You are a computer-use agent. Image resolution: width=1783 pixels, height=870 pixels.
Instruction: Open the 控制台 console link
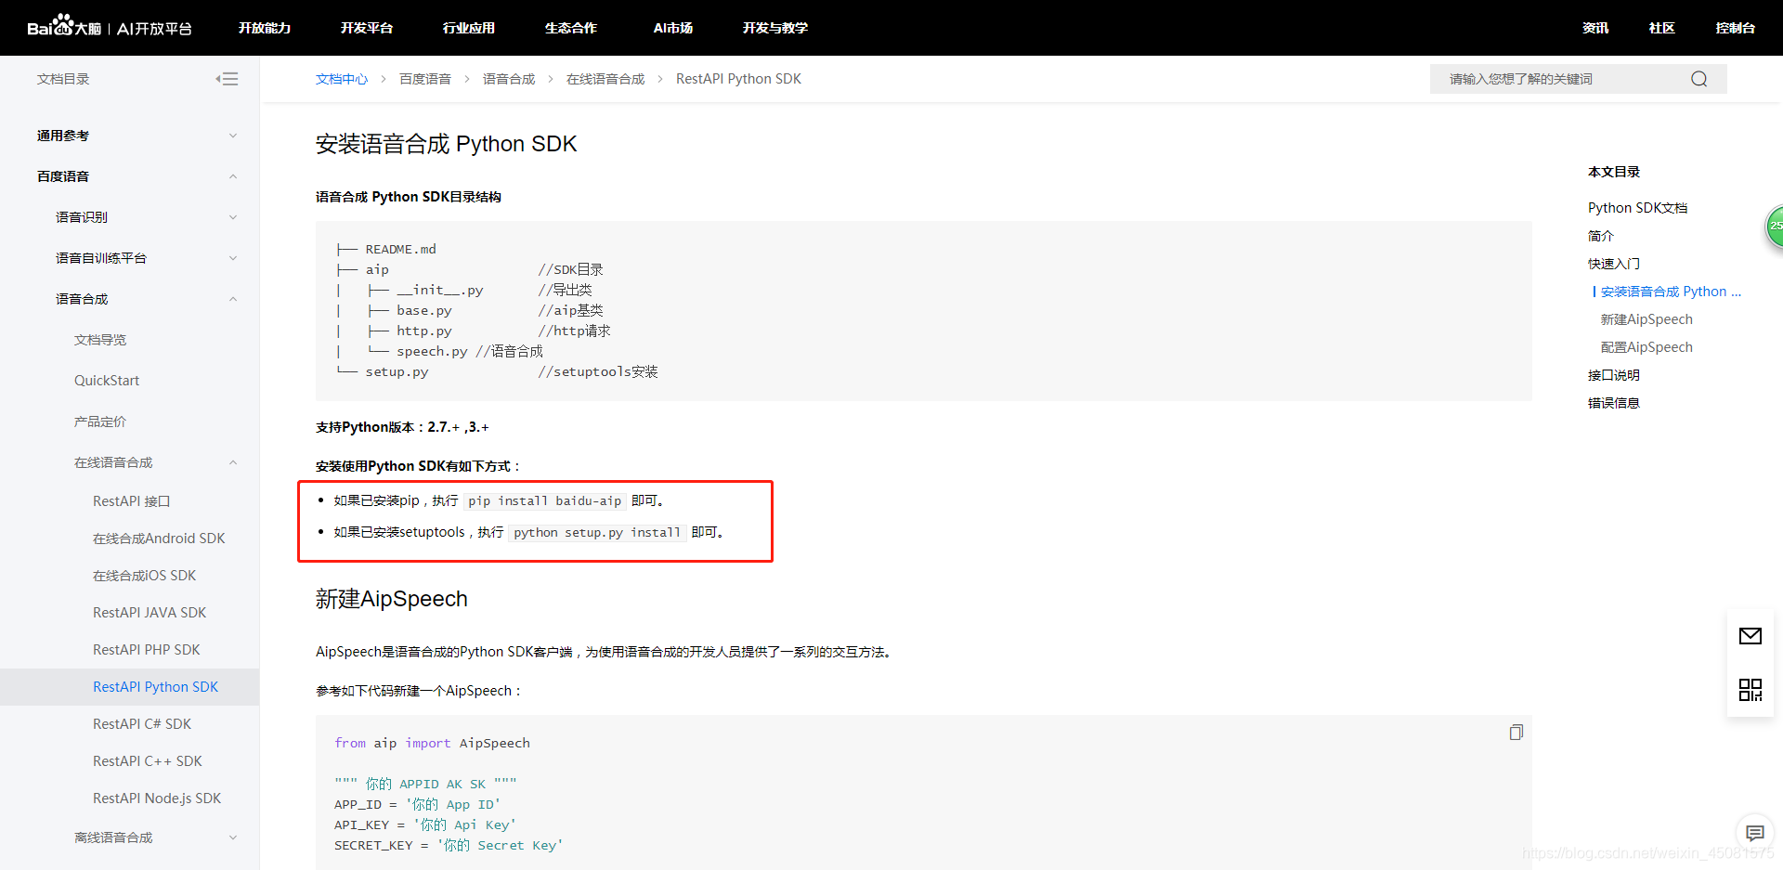coord(1736,28)
